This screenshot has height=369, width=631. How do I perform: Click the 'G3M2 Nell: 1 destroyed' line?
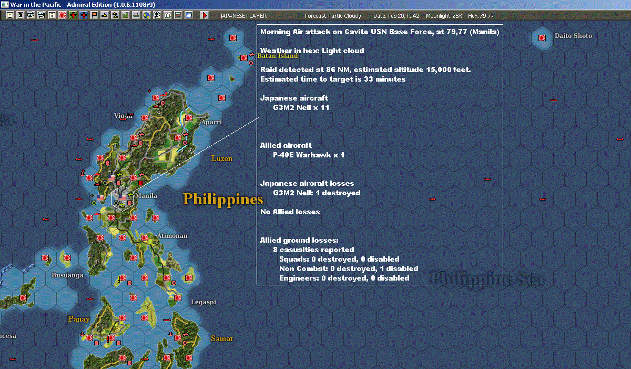point(317,193)
